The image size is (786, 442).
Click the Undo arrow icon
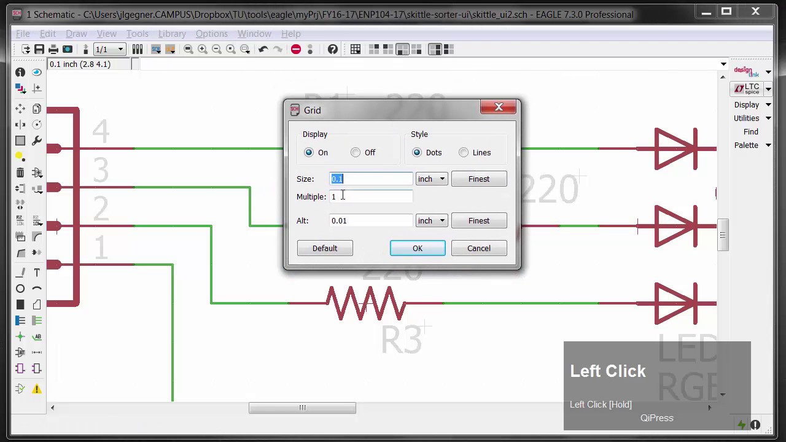[263, 49]
